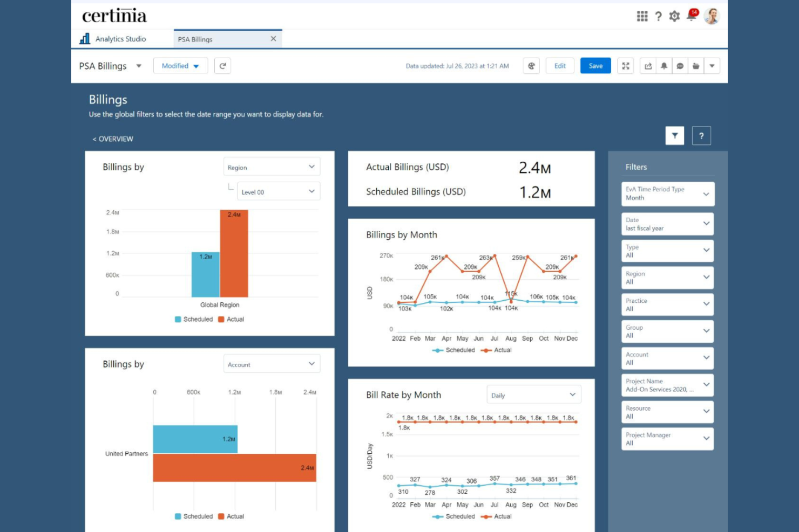Open the annotations comment bubble icon
Image resolution: width=799 pixels, height=532 pixels.
680,66
